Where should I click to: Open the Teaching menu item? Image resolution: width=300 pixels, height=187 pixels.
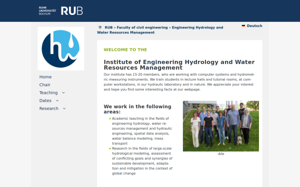(x=48, y=93)
